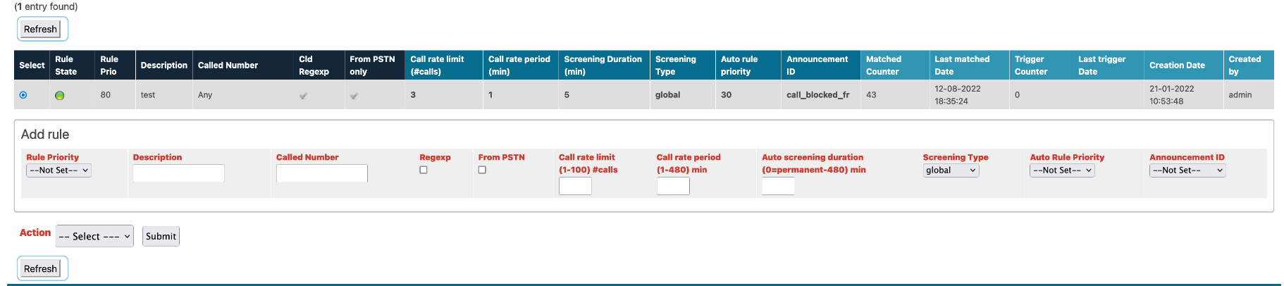This screenshot has height=286, width=1284.
Task: Click the From PSTN only checkmark in row
Action: (354, 96)
